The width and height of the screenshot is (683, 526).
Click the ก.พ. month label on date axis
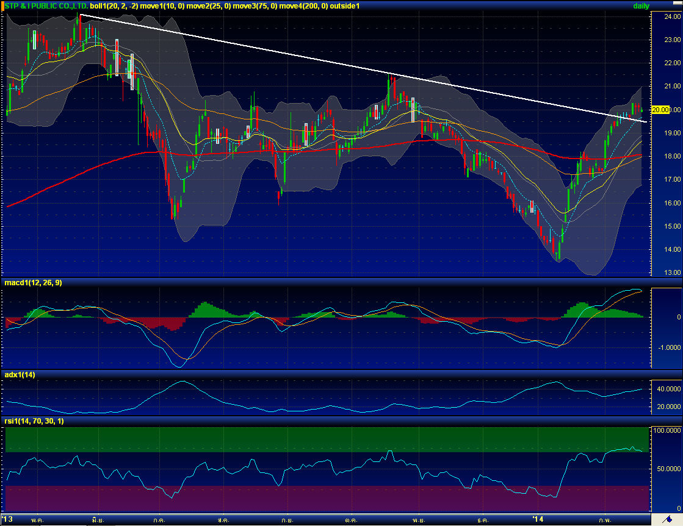pos(605,520)
